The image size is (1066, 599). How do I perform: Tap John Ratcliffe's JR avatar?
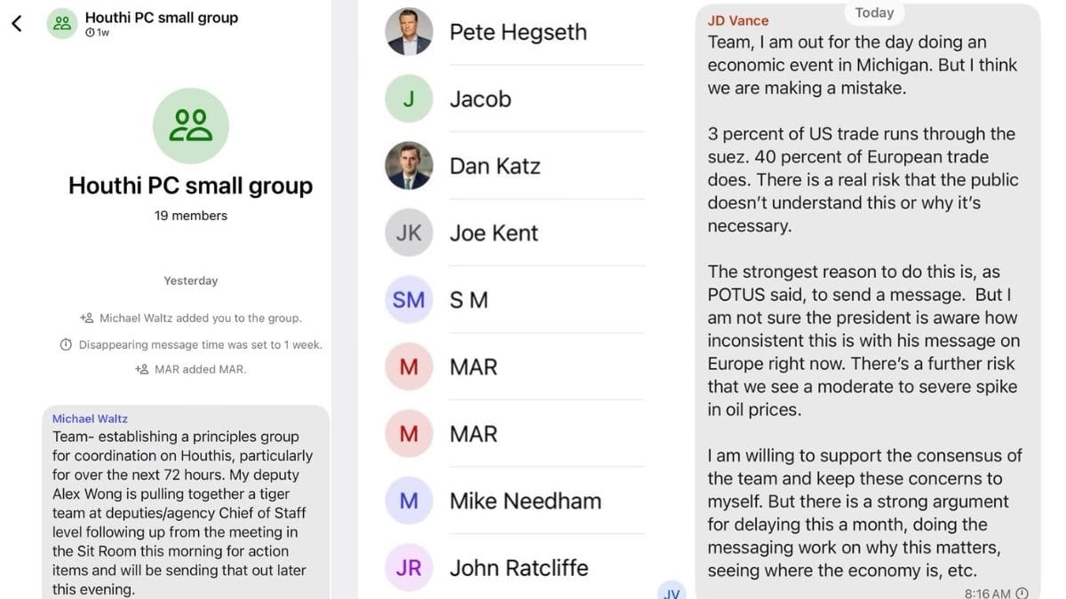coord(409,567)
